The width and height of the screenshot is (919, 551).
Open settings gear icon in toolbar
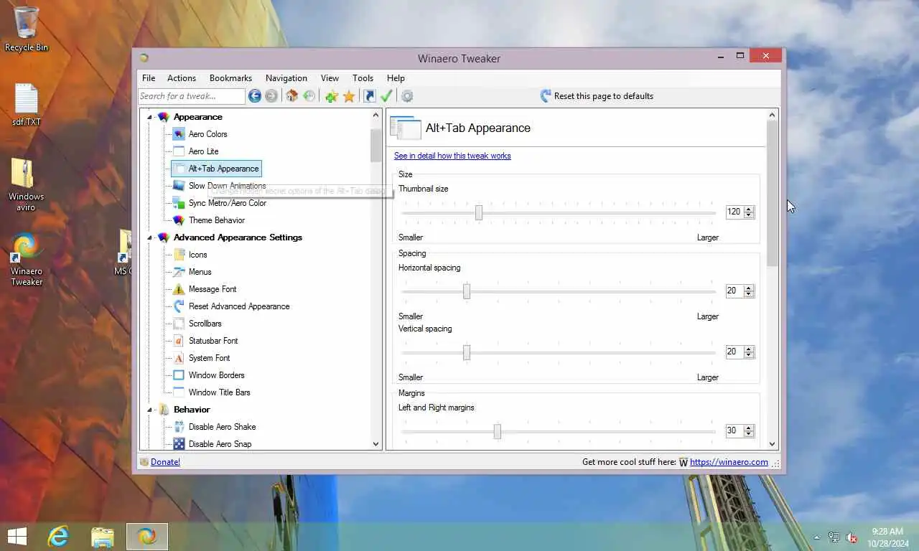407,96
